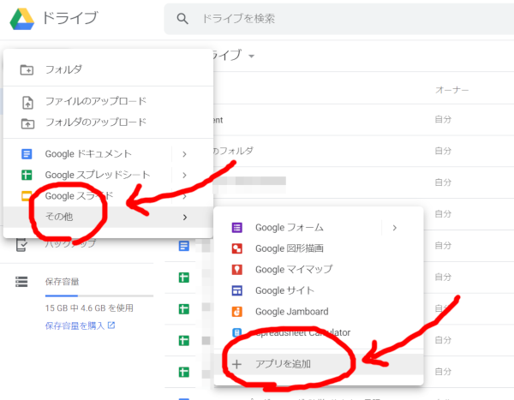The width and height of the screenshot is (514, 400).
Task: Select Google 図形描画 in submenu
Action: 318,248
